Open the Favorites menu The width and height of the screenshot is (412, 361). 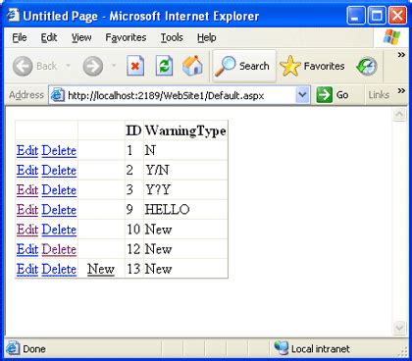[x=126, y=38]
